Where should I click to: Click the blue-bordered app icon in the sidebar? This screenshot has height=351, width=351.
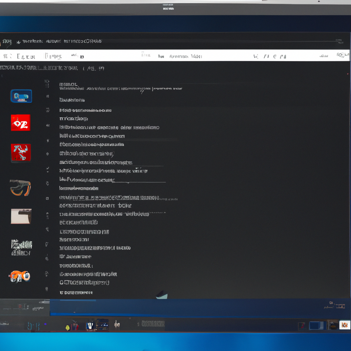pos(21,96)
